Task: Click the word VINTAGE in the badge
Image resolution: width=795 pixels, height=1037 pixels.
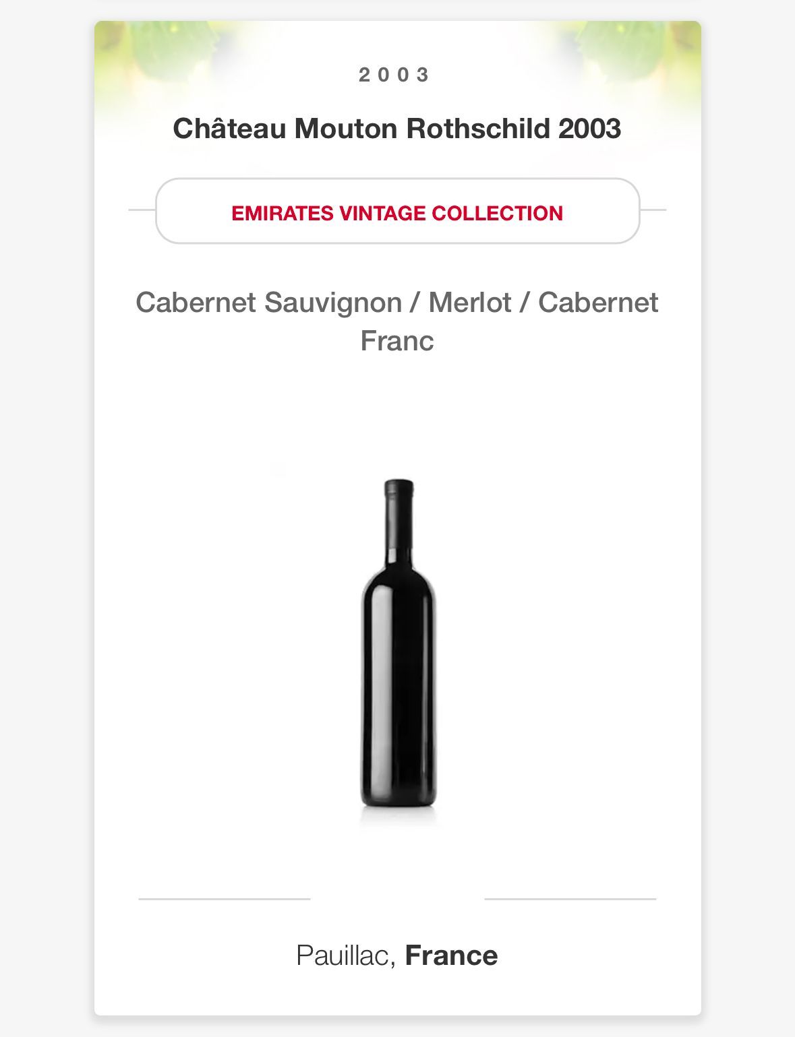Action: pyautogui.click(x=382, y=214)
